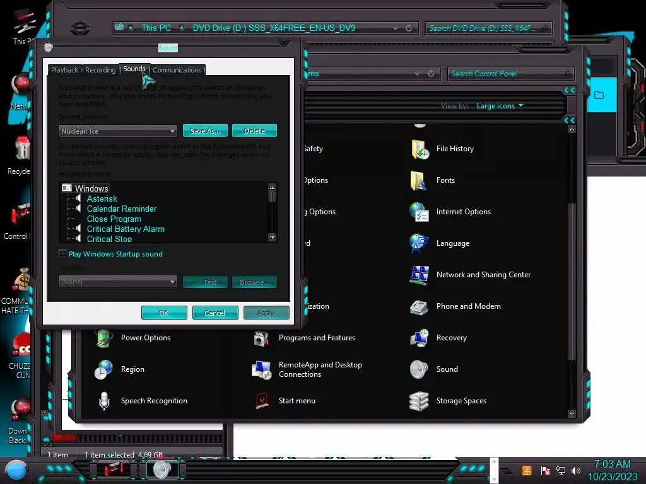This screenshot has width=646, height=484.
Task: Open the Internet Options globe icon
Action: pos(419,212)
